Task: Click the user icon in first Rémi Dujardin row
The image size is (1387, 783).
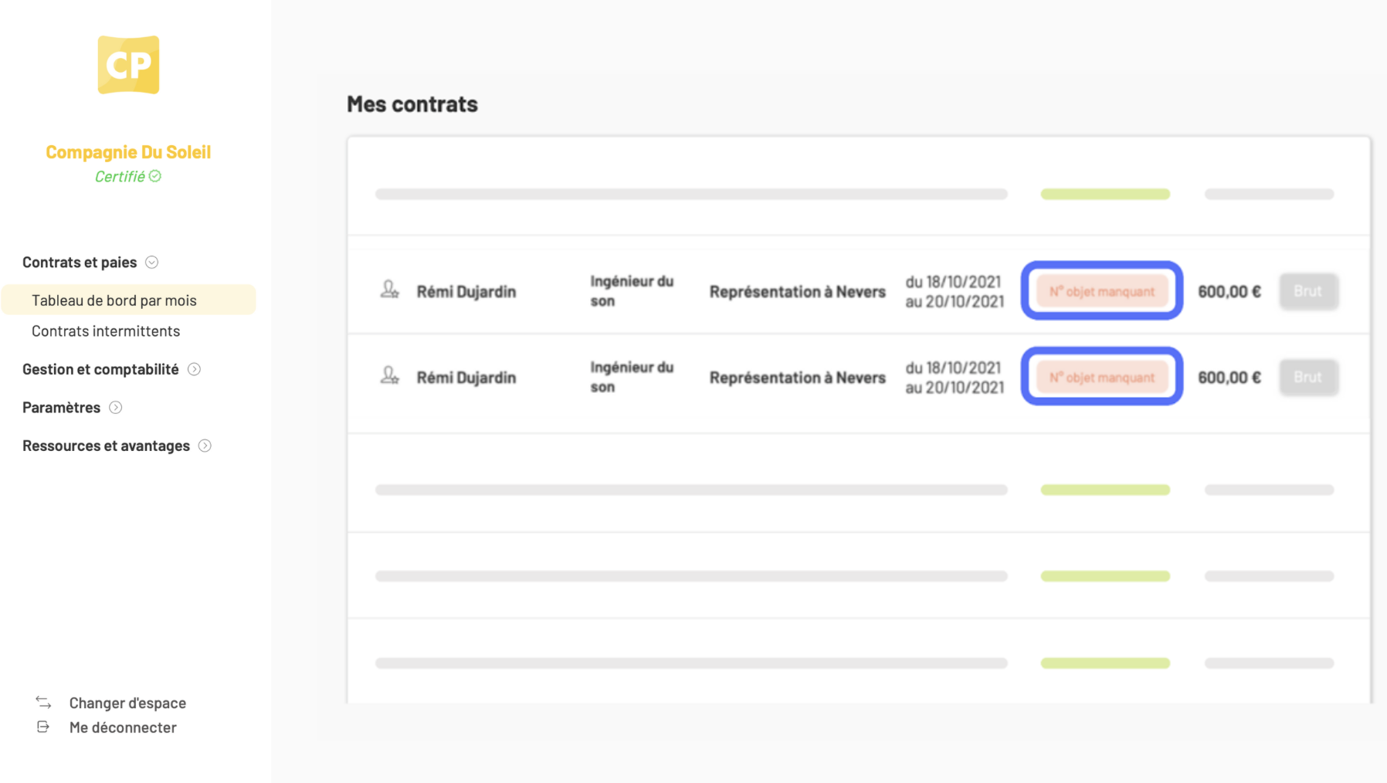Action: click(x=390, y=290)
